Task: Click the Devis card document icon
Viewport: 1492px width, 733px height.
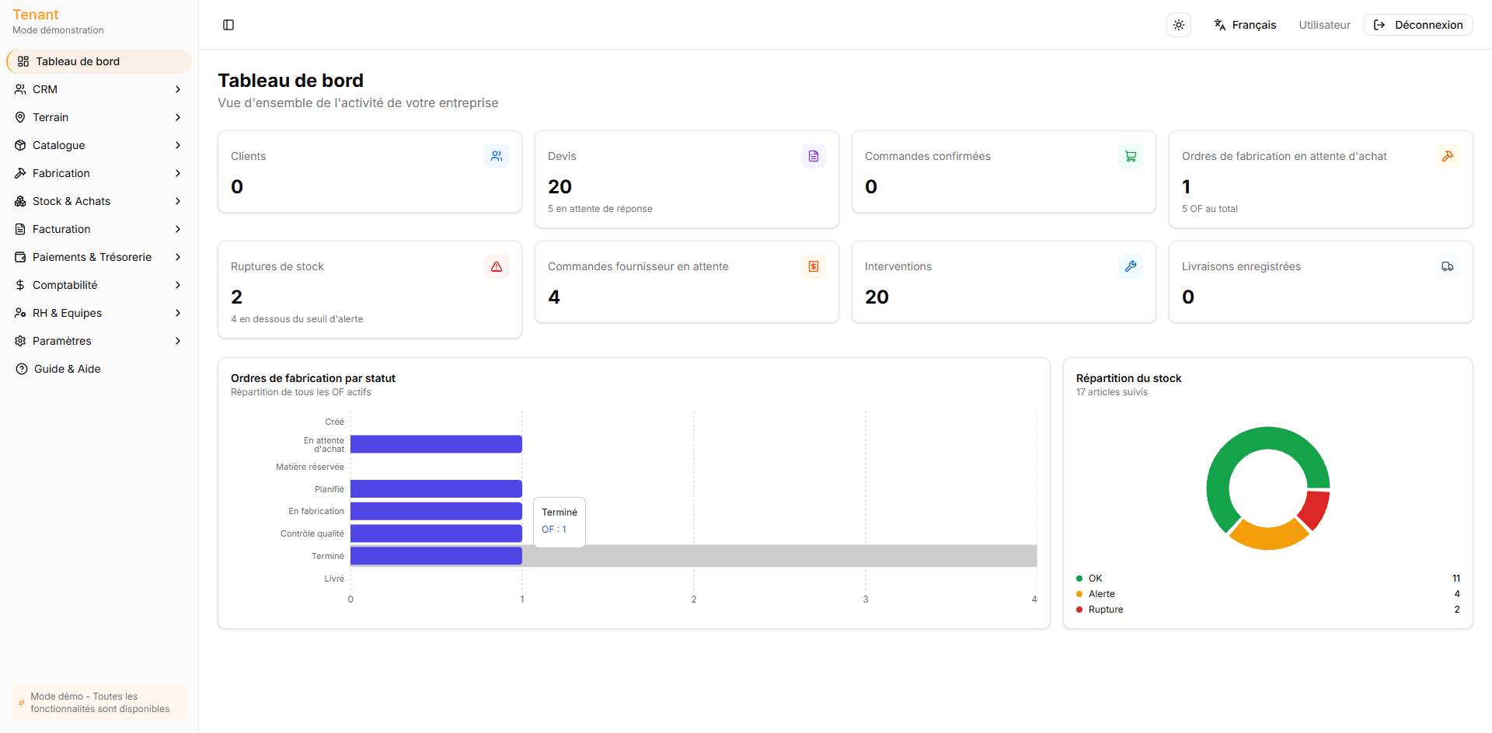Action: pos(814,156)
